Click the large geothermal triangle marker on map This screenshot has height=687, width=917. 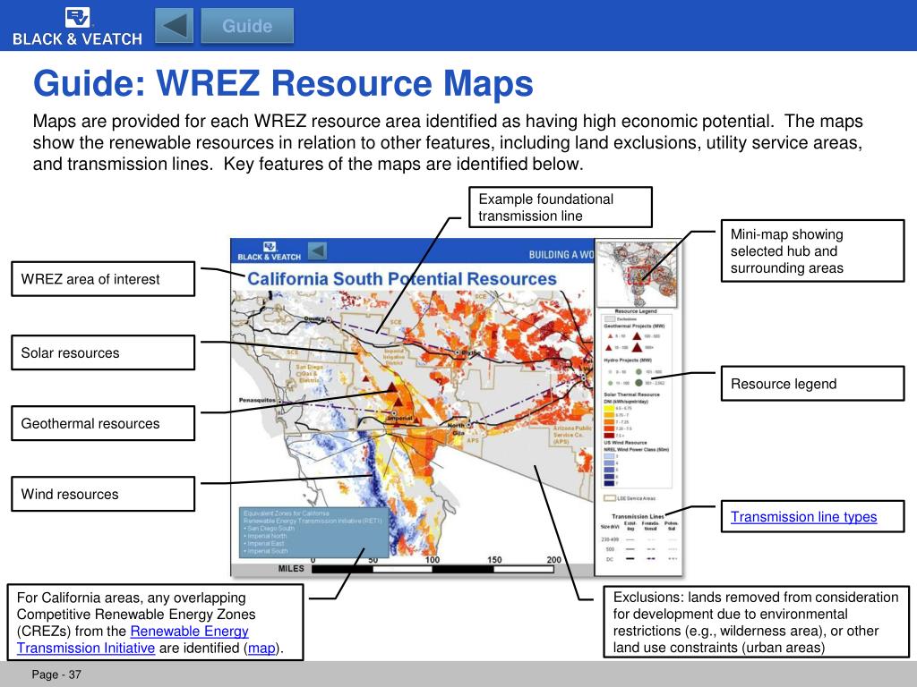click(x=392, y=386)
